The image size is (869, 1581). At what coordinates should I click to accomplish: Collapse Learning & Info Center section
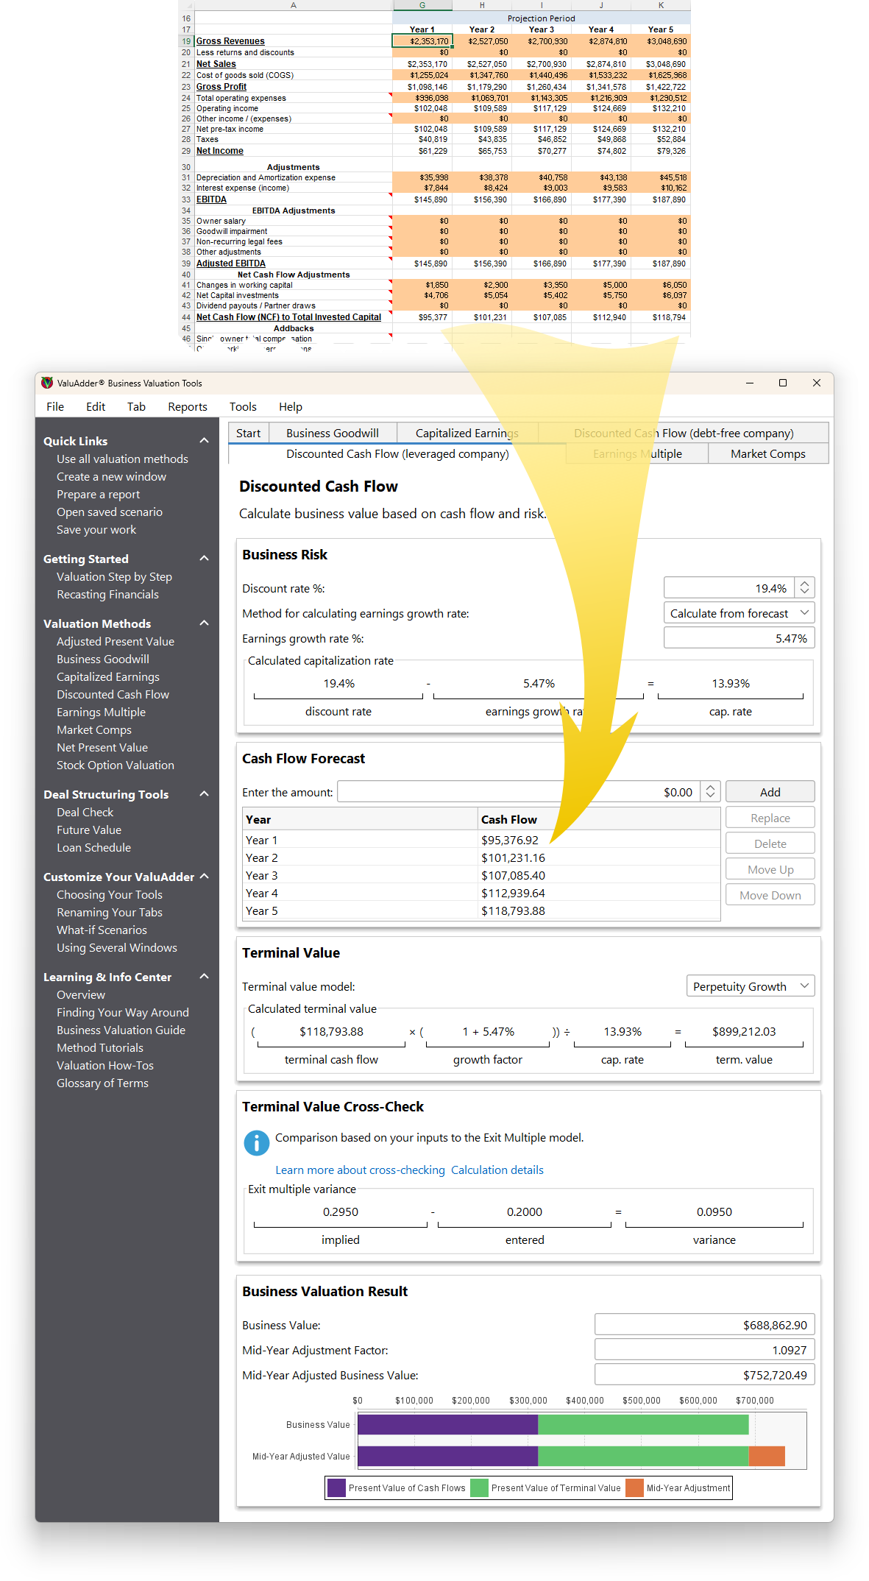pos(205,976)
